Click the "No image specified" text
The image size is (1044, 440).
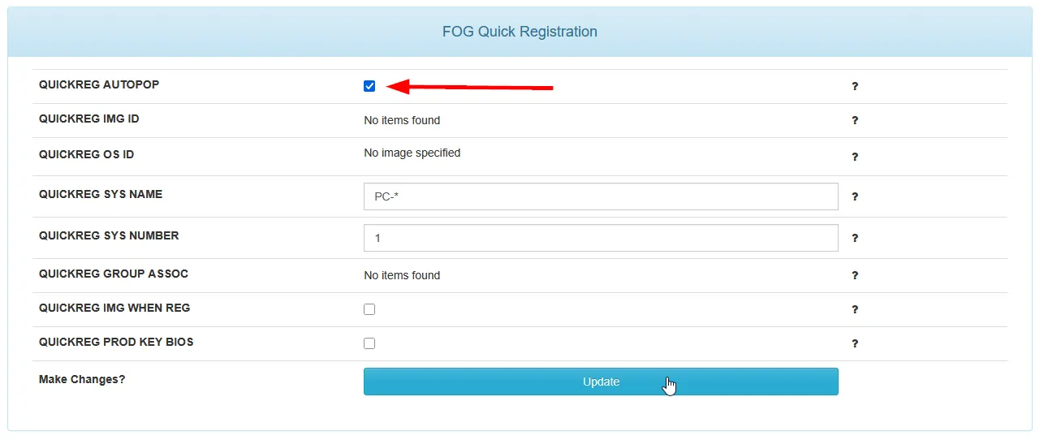coord(412,153)
